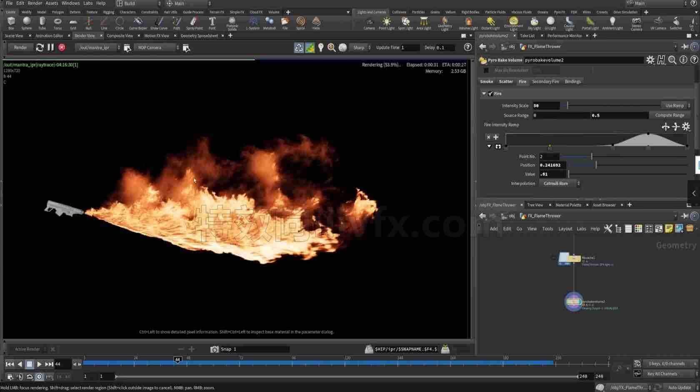Image resolution: width=700 pixels, height=392 pixels.
Task: Select the Null shelf tool
Action: [x=88, y=23]
